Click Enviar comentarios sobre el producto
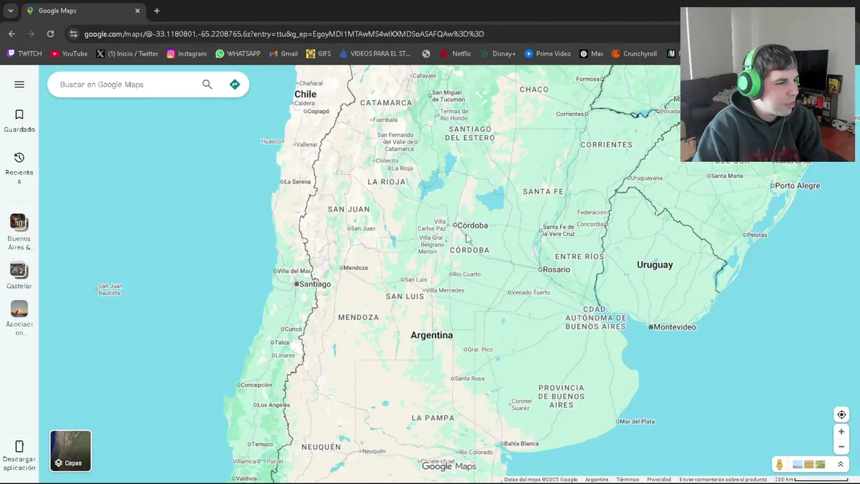The image size is (860, 484). coord(723,480)
